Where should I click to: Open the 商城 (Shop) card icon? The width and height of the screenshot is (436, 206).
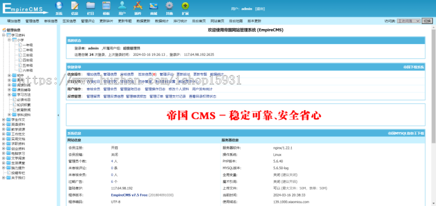[154, 6]
